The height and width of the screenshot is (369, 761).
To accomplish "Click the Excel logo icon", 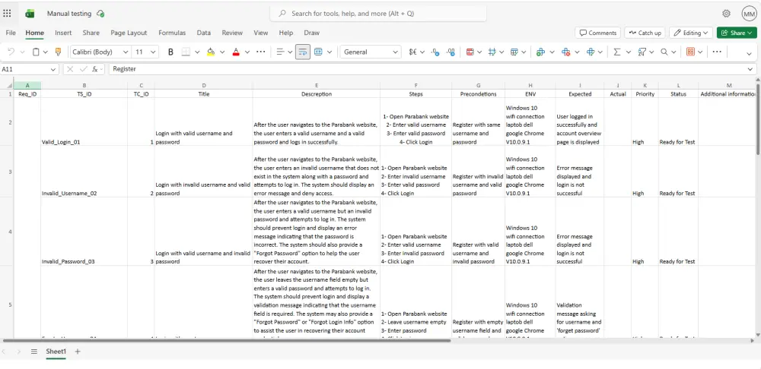I will click(x=30, y=14).
